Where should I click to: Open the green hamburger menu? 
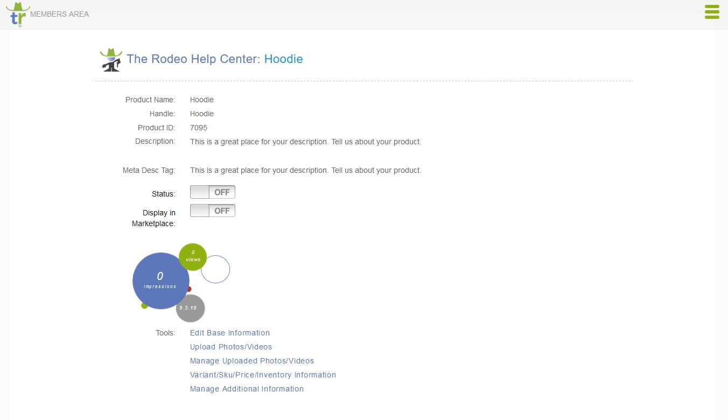(x=712, y=12)
